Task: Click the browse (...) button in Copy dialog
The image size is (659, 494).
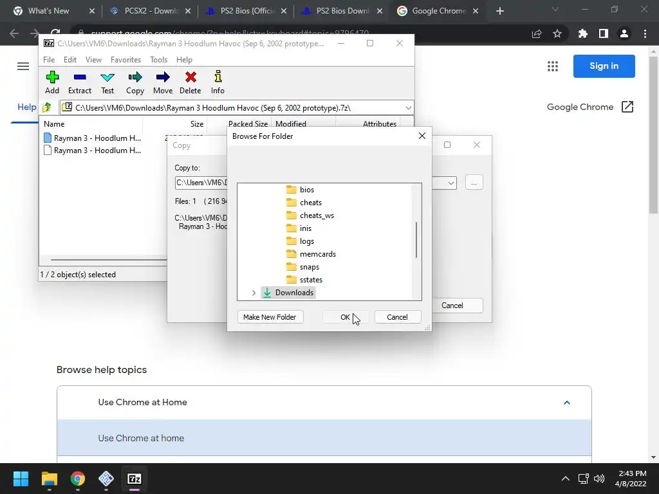Action: 474,183
